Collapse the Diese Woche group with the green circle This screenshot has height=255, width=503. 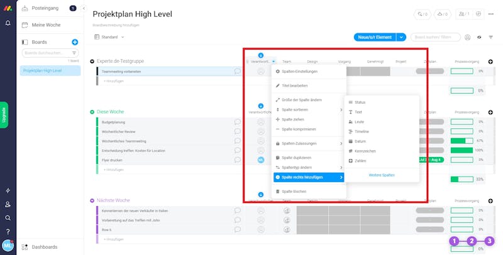(x=92, y=112)
